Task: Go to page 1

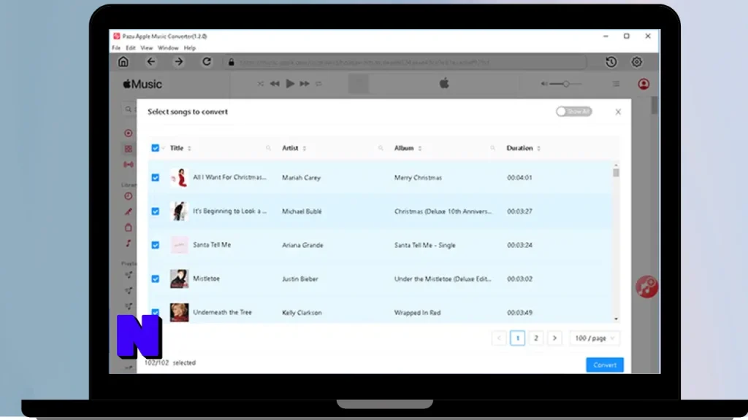Action: tap(518, 338)
